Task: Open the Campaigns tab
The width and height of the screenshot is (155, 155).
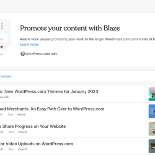Action: coord(5,76)
